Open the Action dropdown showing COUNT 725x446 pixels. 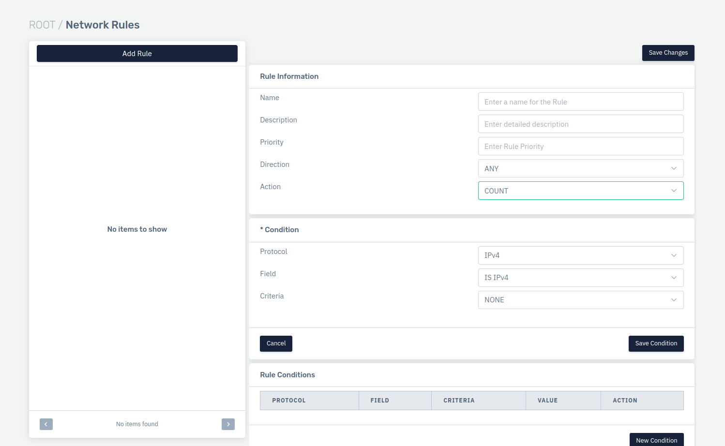[x=581, y=191]
